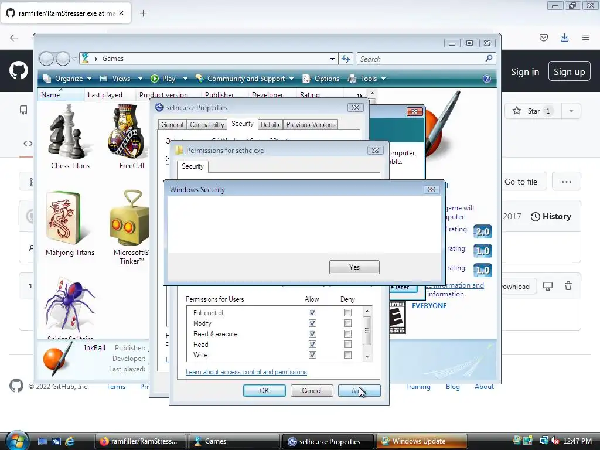Switch to the Details tab
Viewport: 600px width, 450px height.
tap(270, 125)
